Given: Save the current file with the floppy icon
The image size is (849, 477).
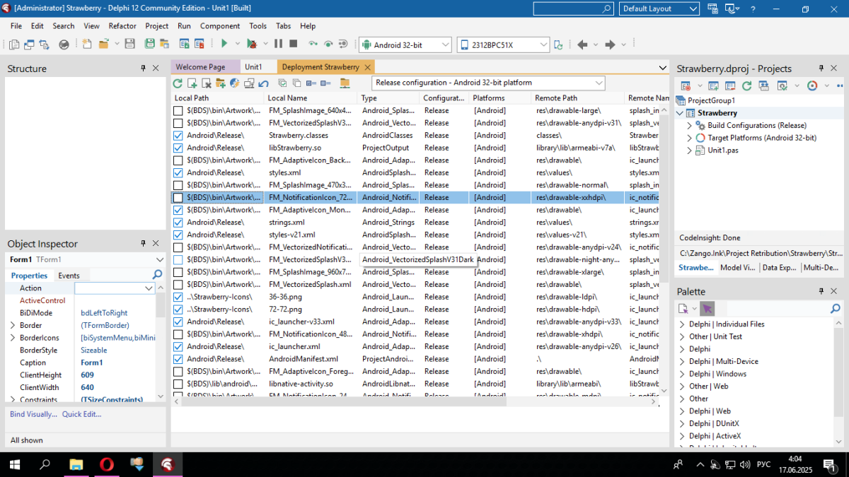Looking at the screenshot, I should [x=129, y=44].
